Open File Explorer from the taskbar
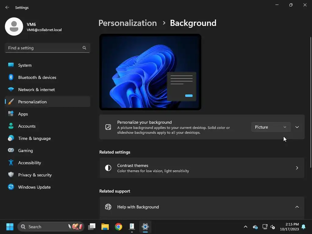 click(x=105, y=227)
